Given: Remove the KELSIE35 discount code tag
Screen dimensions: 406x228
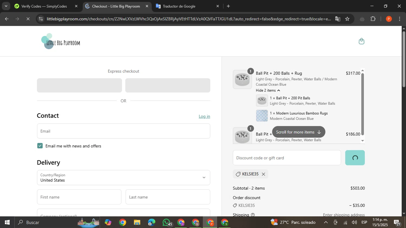Looking at the screenshot, I should click(263, 174).
